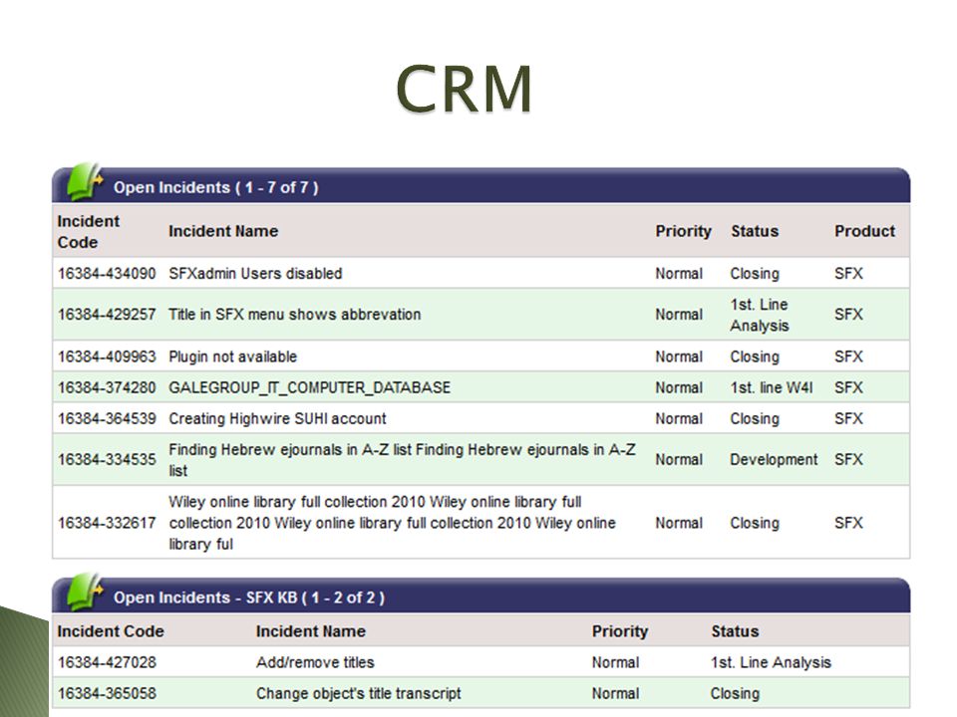Screen dimensions: 957x717
Task: Open incident 16384-429257
Action: [107, 315]
